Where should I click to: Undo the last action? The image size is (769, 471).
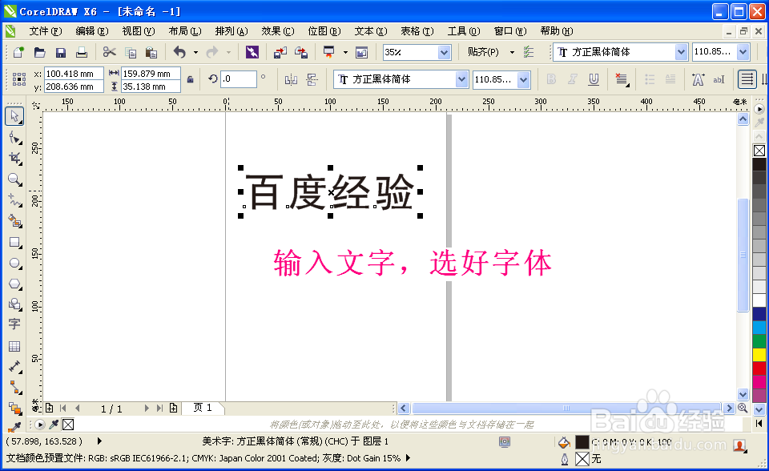tap(179, 52)
